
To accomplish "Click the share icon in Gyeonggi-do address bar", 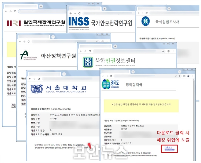I will [176, 76].
